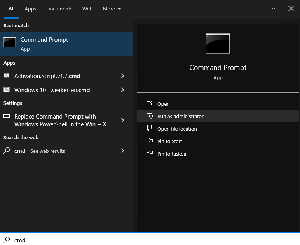The image size is (300, 245).
Task: Open the More filters dropdown
Action: pyautogui.click(x=112, y=9)
